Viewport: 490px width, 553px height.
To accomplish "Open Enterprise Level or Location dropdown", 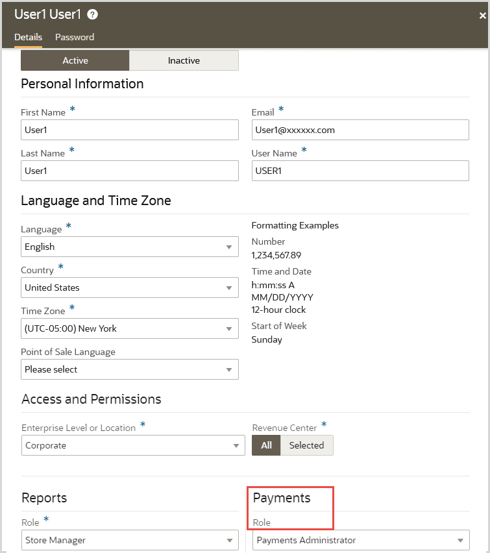I will (133, 445).
